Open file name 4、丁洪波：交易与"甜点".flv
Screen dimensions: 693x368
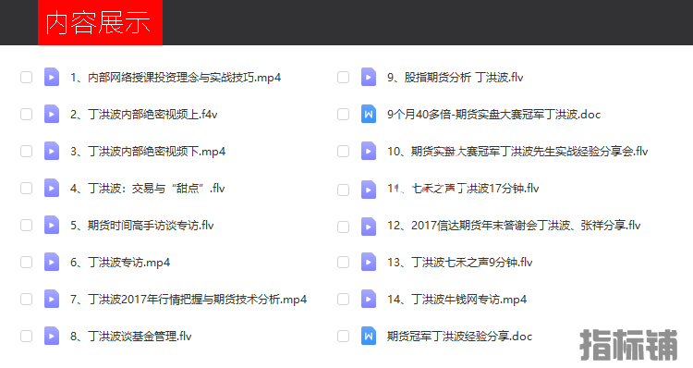(148, 188)
